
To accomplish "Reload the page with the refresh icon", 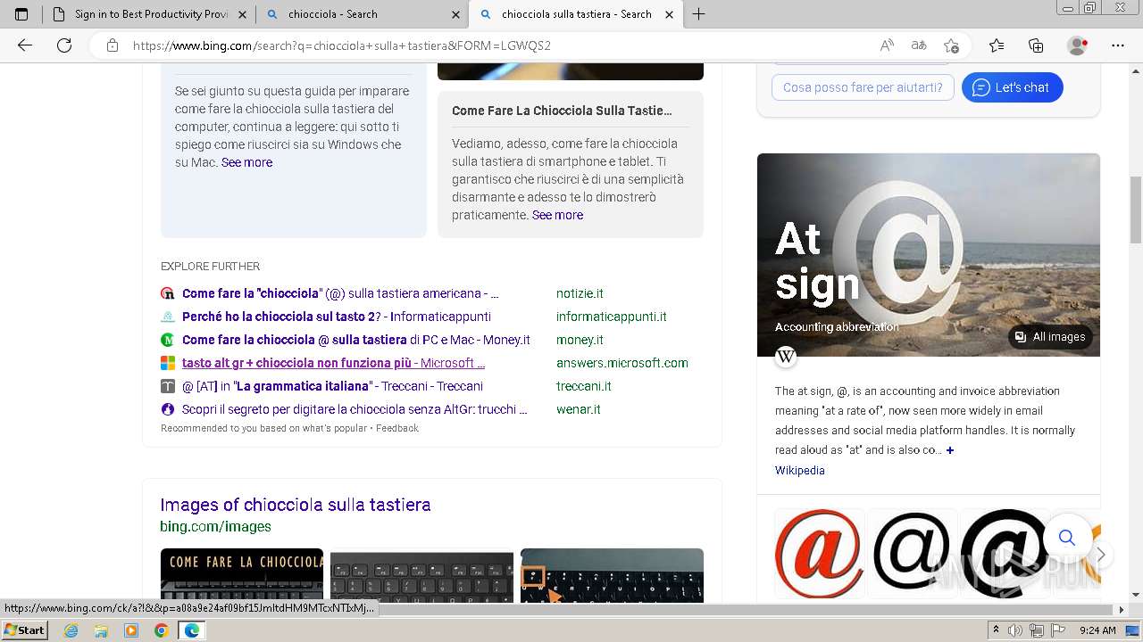I will (x=64, y=45).
